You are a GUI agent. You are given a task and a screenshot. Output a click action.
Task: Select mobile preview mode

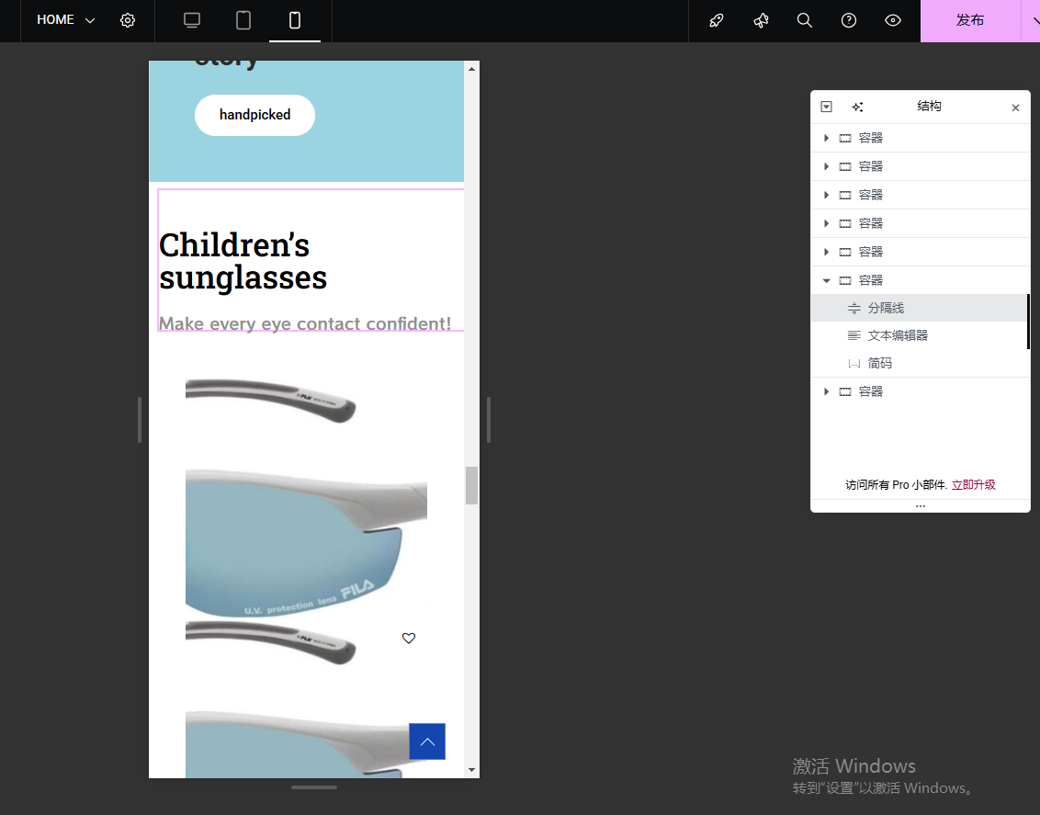tap(295, 20)
